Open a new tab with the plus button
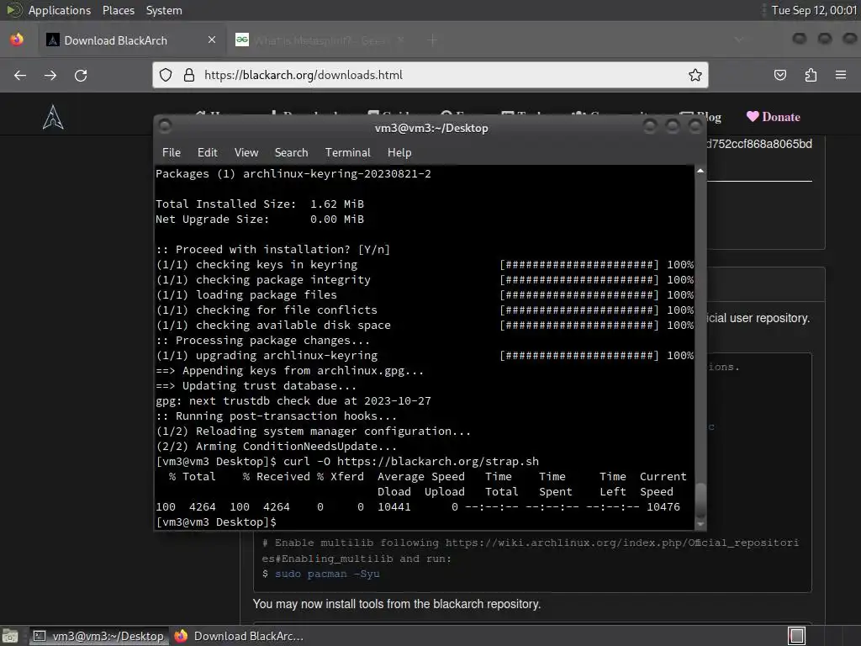Viewport: 861px width, 646px height. click(433, 40)
